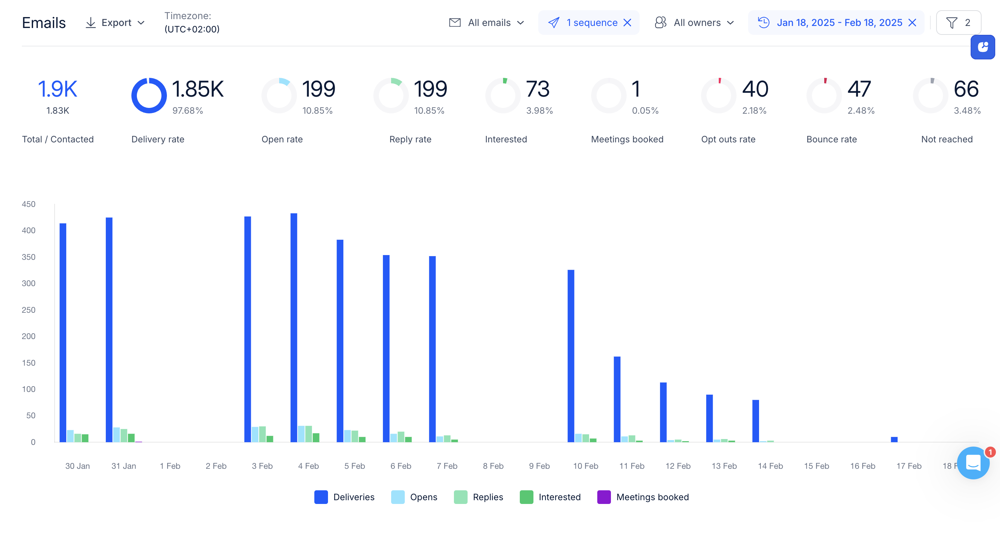The image size is (1000, 534).
Task: Click the Not reached donut chart
Action: [x=930, y=96]
